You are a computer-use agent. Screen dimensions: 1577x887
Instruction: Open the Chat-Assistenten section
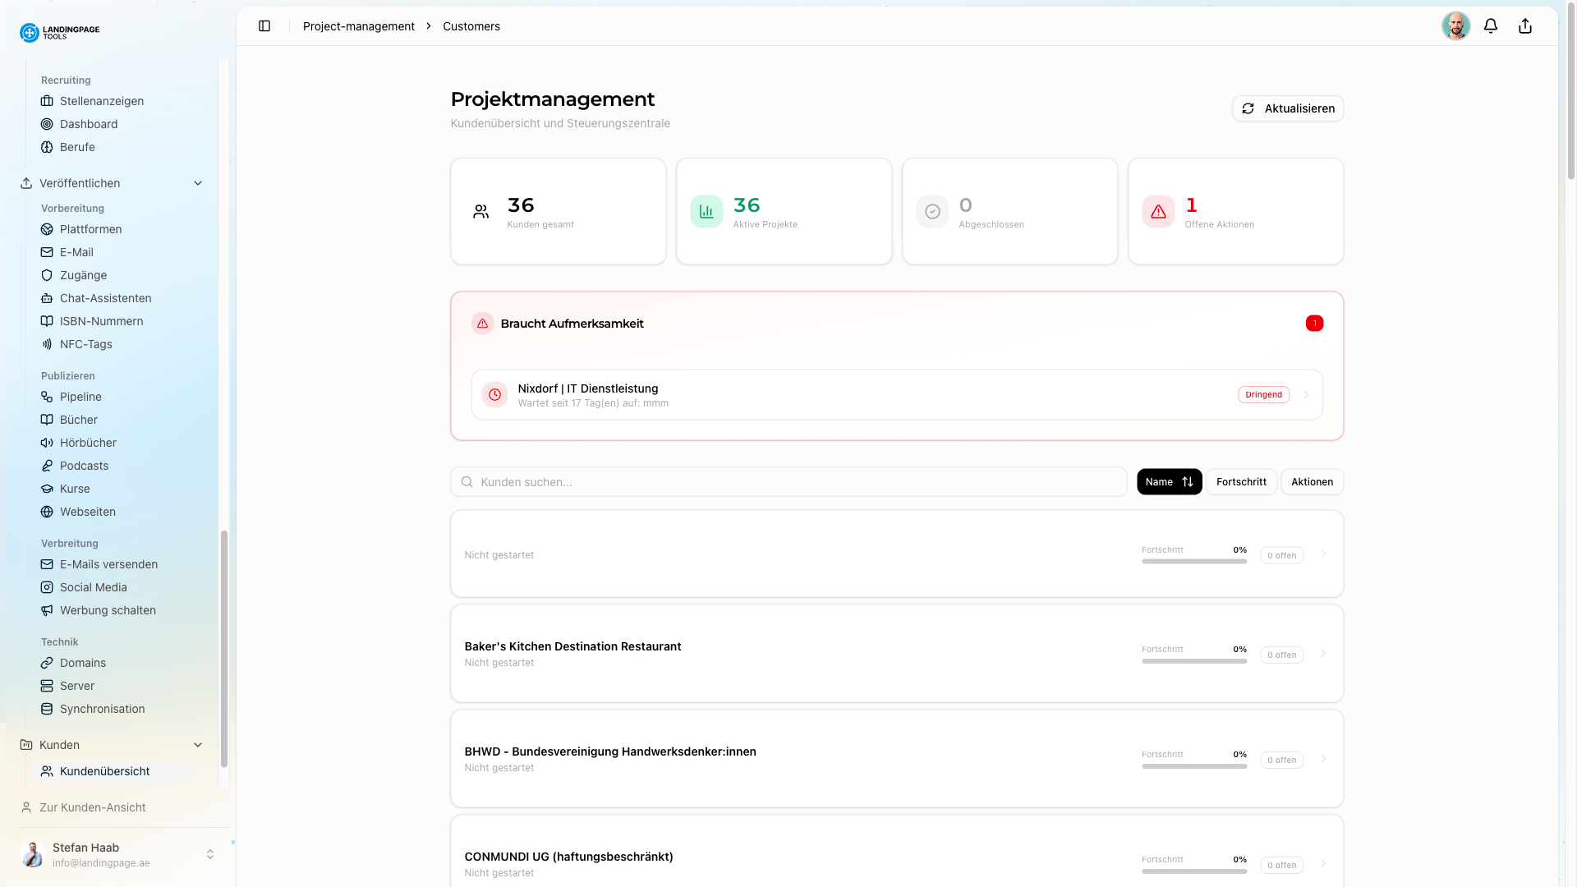[105, 298]
